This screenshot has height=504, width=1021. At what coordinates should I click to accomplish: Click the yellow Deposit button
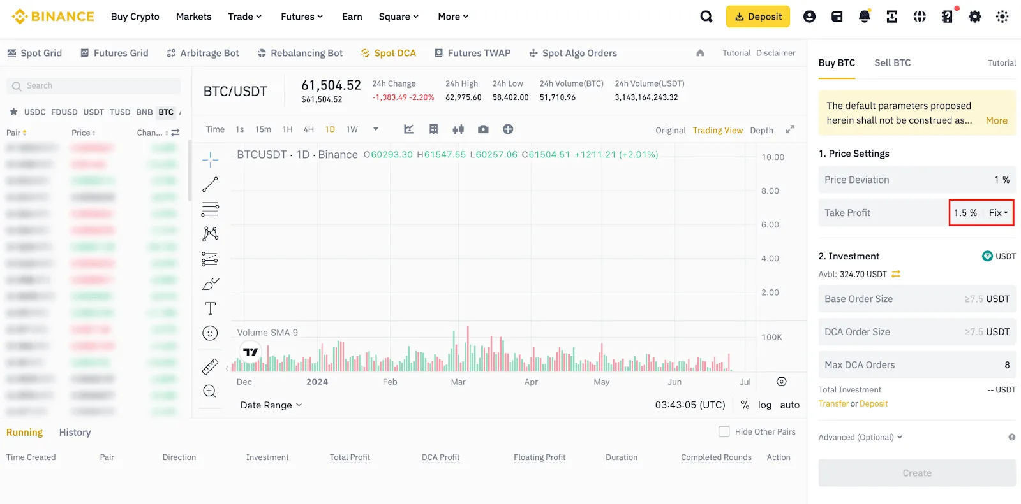tap(757, 17)
